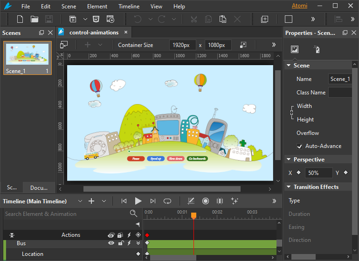Screen dimensions: 359x261
Task: Click the responsive layout icon left of Container Size
Action: tap(64, 45)
